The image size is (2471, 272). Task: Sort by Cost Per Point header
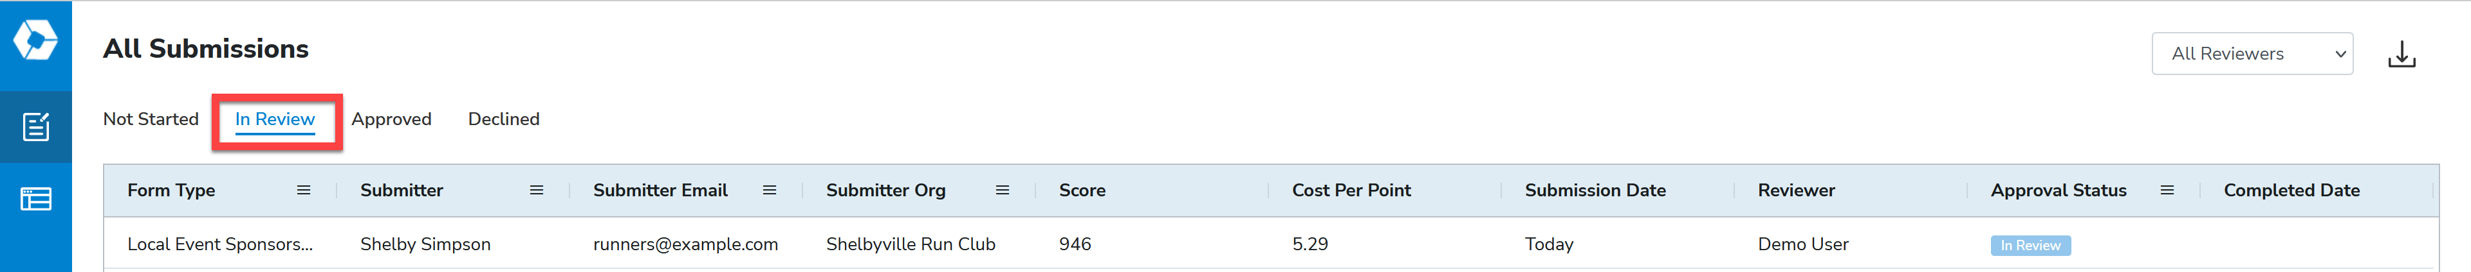(1351, 191)
